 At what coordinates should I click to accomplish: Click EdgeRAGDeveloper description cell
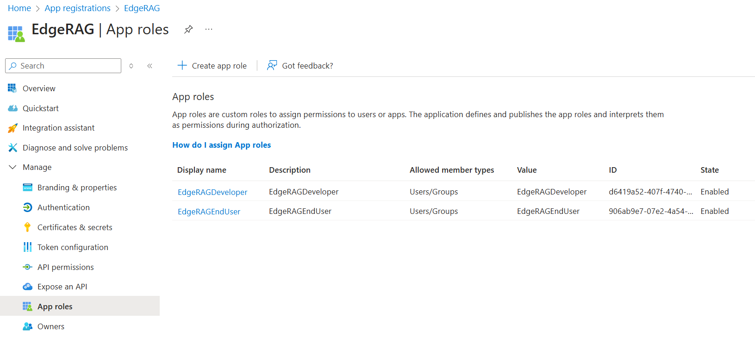[x=304, y=192]
